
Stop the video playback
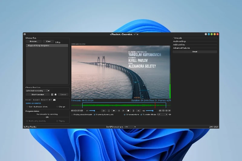(x=128, y=111)
